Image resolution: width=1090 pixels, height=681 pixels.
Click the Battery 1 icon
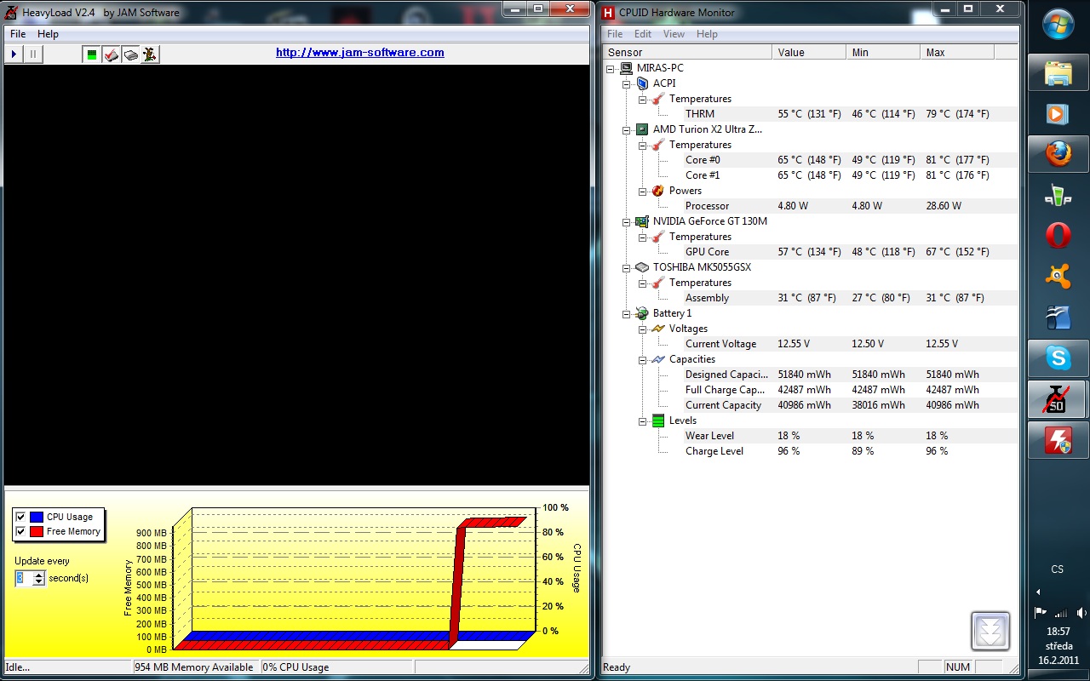tap(642, 313)
